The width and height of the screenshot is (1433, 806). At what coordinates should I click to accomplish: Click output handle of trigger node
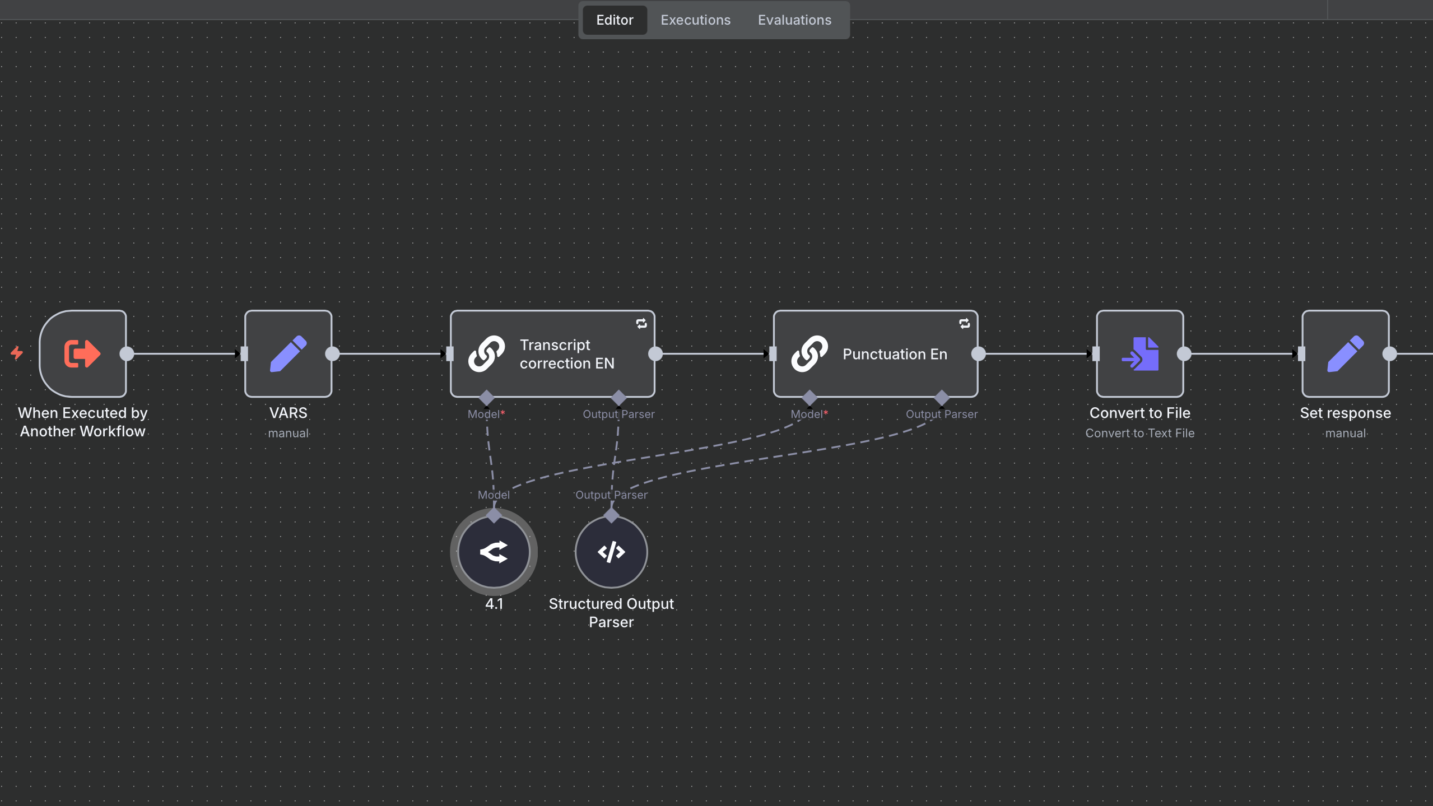[127, 353]
